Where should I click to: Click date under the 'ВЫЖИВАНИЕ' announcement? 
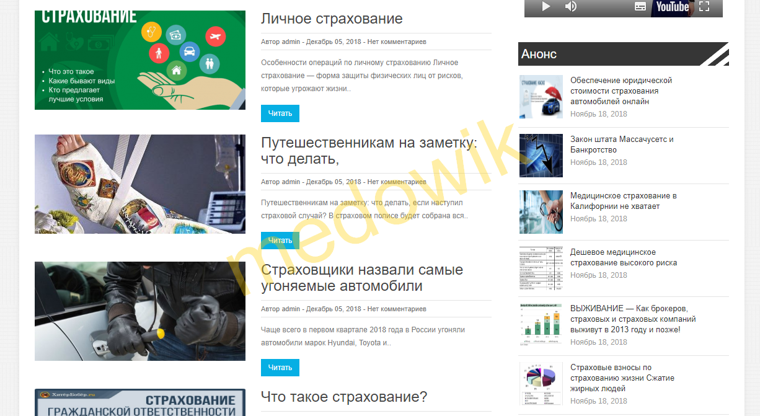(599, 342)
